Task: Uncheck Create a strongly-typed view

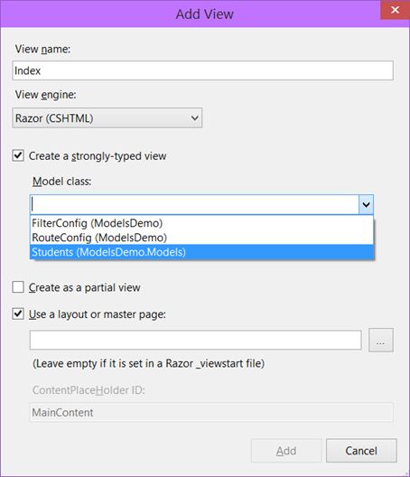Action: click(18, 155)
